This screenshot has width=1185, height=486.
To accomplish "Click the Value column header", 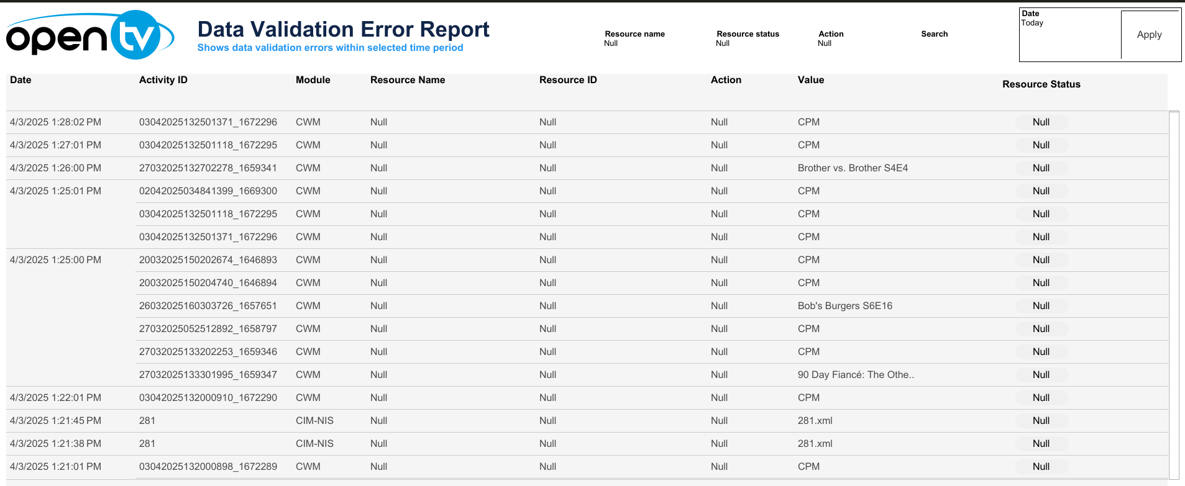I will click(810, 80).
